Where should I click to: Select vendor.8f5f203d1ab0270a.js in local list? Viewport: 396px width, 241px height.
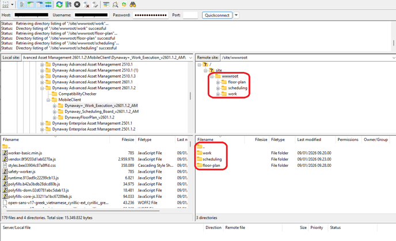click(x=32, y=159)
